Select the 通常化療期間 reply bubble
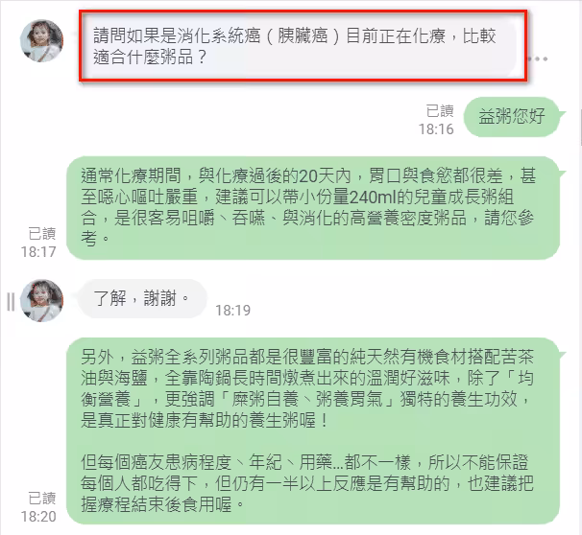This screenshot has width=582, height=535. [313, 207]
